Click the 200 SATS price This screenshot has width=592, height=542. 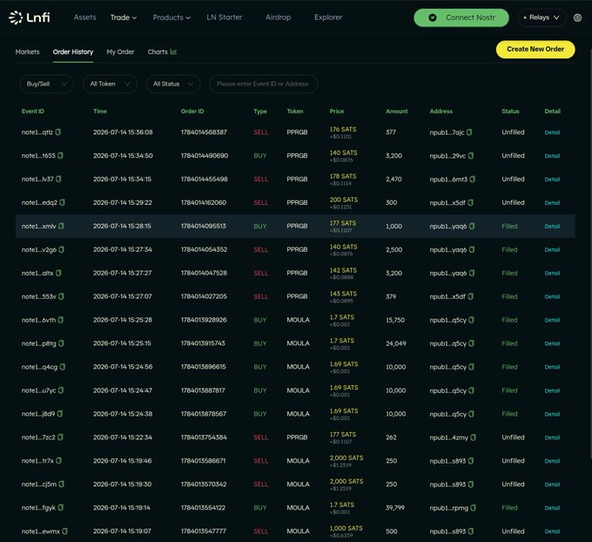coord(344,200)
